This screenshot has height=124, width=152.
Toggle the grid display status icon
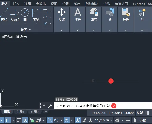click(x=147, y=113)
